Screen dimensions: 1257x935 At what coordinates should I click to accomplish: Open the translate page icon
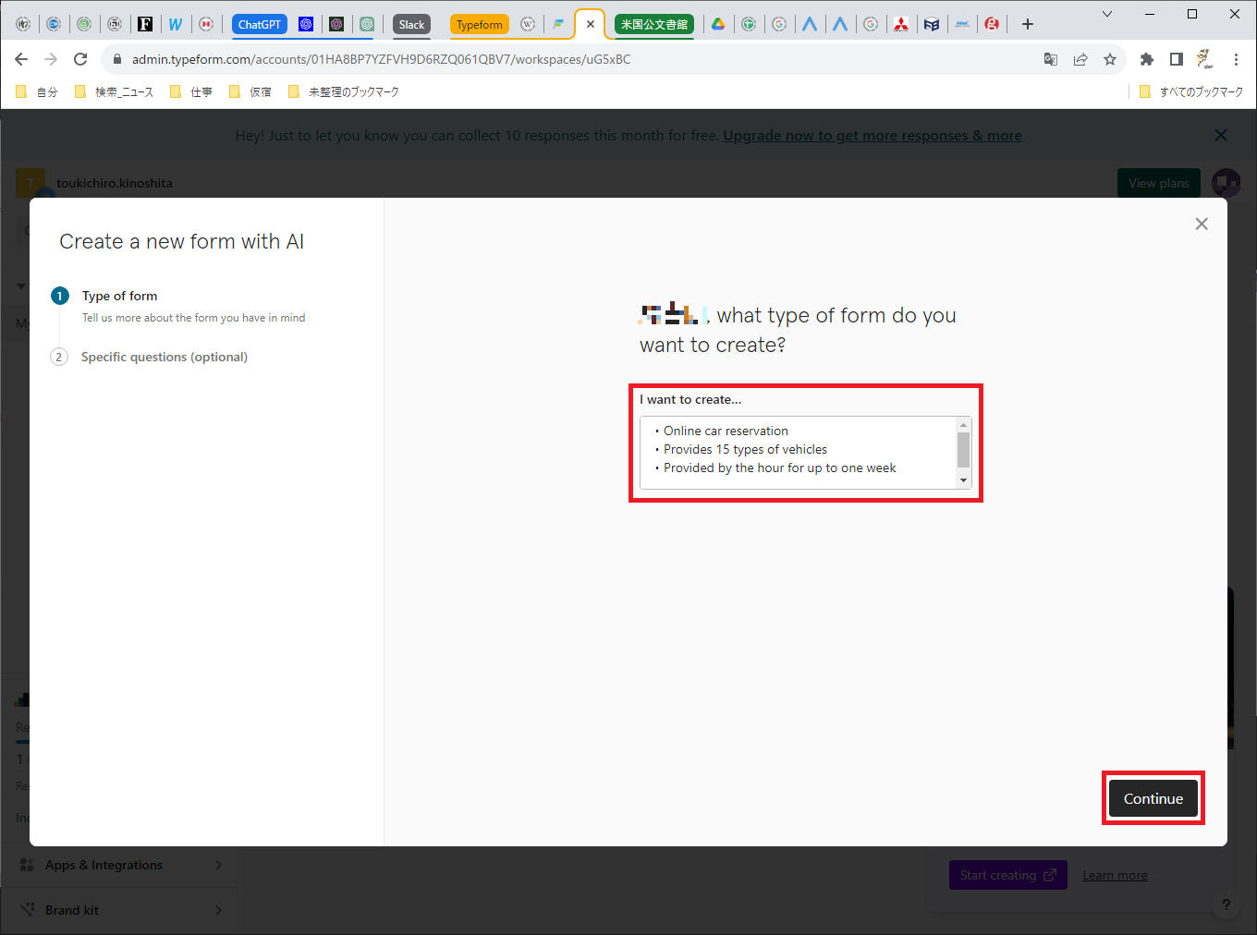[x=1051, y=59]
